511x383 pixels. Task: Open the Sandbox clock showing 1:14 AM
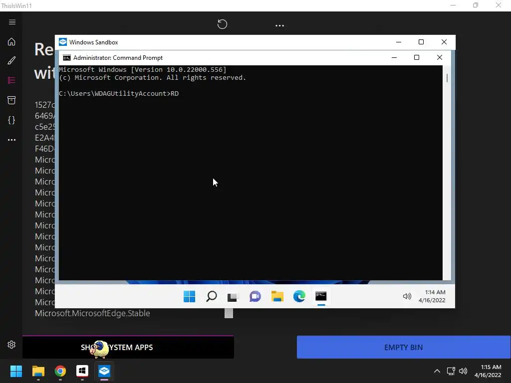click(432, 296)
